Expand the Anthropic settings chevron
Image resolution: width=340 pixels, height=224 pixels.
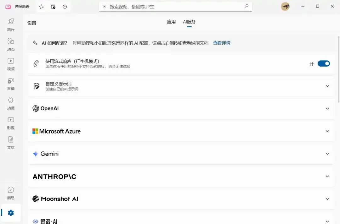[x=327, y=176]
